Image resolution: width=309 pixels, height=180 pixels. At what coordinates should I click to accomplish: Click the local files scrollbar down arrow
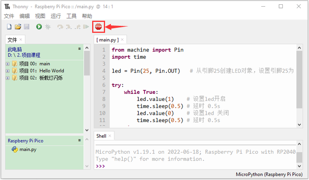[87, 130]
